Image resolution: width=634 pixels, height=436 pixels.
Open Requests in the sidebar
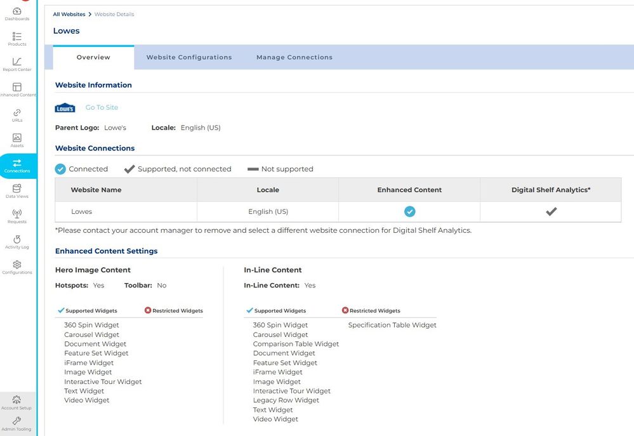click(x=17, y=217)
